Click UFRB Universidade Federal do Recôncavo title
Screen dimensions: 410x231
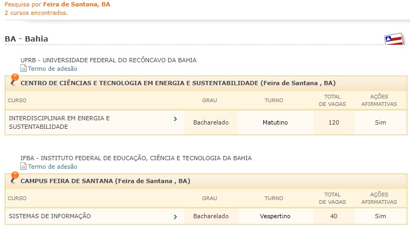(x=108, y=60)
